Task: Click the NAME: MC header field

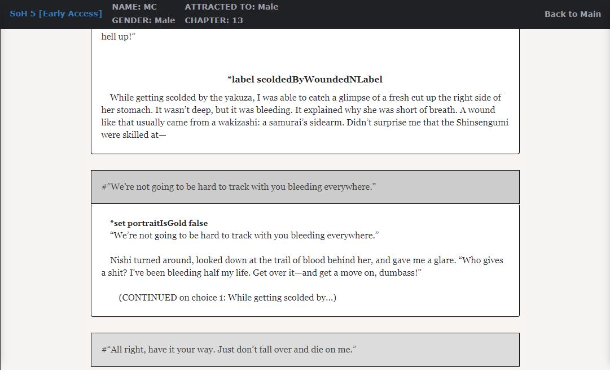Action: (134, 7)
